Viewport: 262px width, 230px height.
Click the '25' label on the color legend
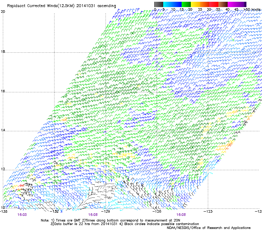click(x=200, y=9)
